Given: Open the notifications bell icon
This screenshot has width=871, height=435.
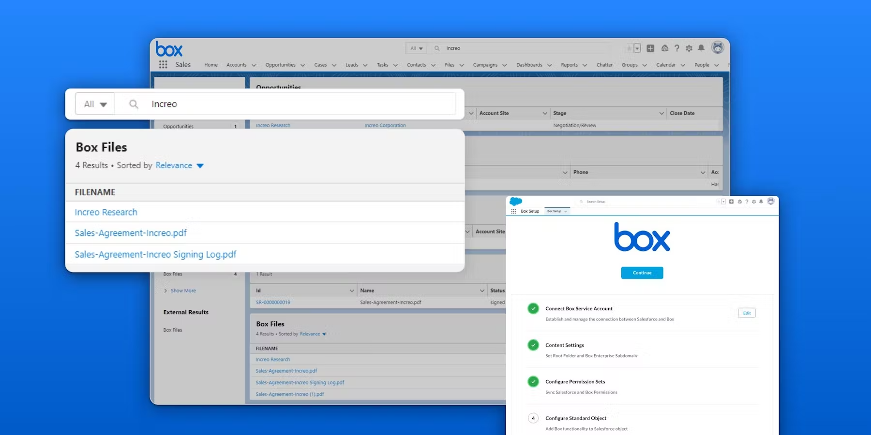Looking at the screenshot, I should point(701,48).
